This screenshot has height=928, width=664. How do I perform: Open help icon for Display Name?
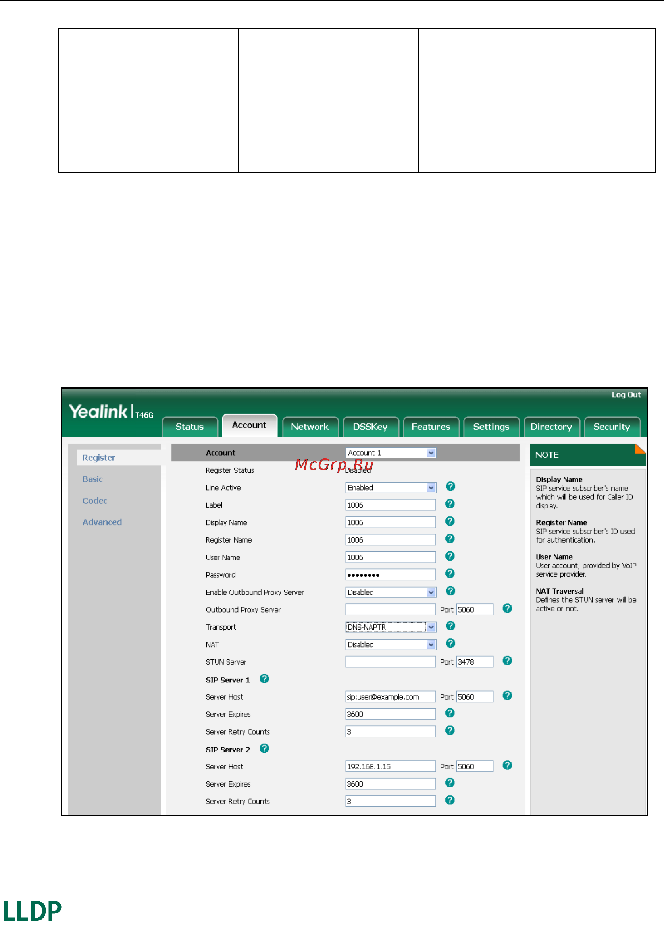[450, 521]
